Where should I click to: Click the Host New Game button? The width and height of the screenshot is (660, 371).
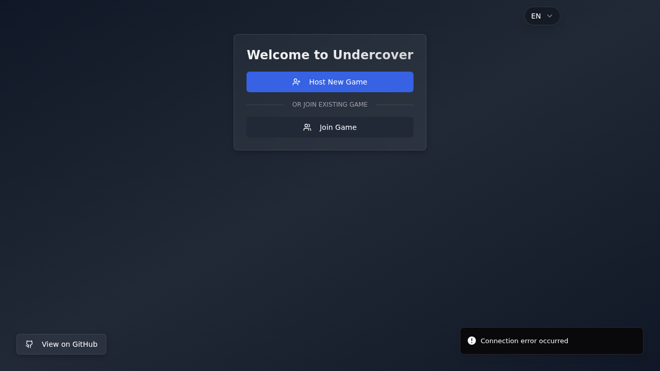point(330,82)
